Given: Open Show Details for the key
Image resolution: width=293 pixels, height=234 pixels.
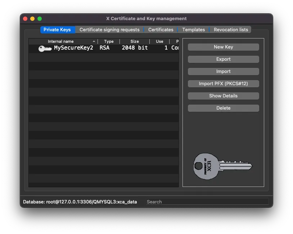Looking at the screenshot, I should (223, 96).
